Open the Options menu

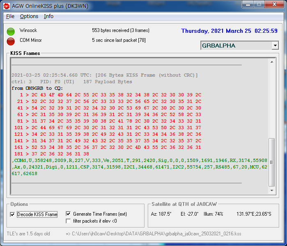(29, 16)
